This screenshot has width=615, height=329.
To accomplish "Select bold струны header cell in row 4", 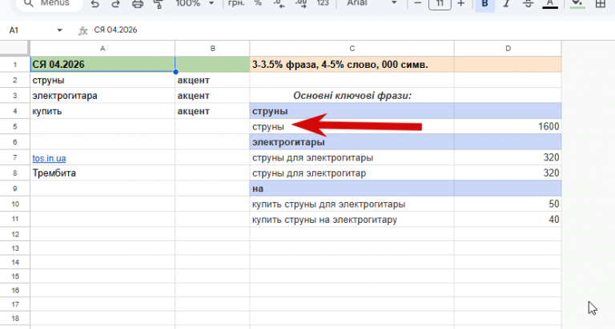I will [352, 111].
